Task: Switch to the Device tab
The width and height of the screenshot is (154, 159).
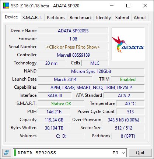Action: click(x=11, y=17)
